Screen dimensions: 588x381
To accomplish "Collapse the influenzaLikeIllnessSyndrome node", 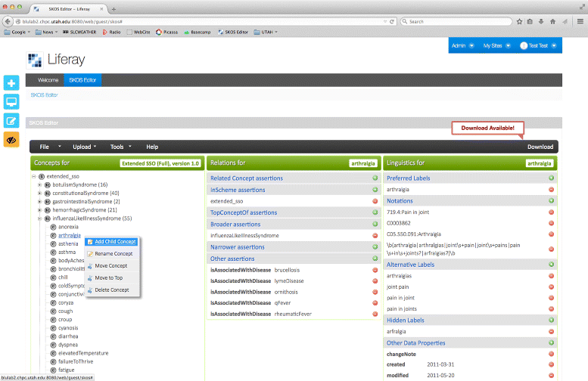I will (39, 218).
